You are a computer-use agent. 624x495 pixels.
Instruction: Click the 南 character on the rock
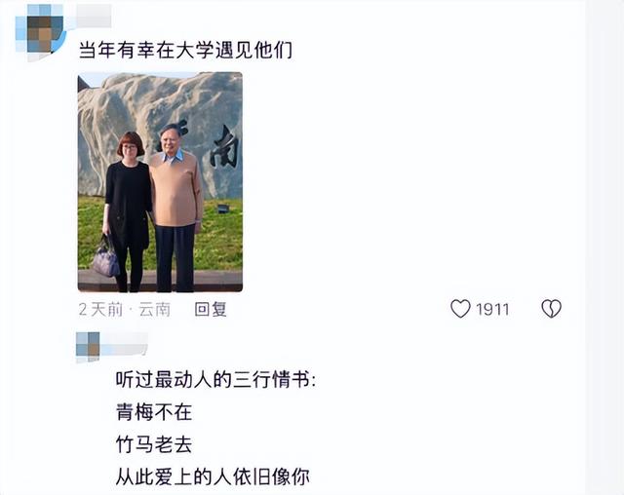pos(225,146)
